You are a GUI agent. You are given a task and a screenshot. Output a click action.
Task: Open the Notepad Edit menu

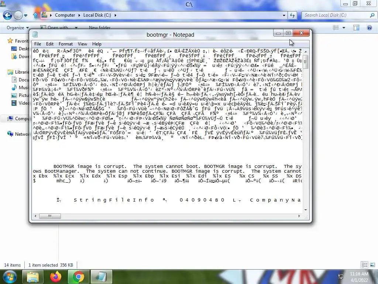tap(50, 44)
